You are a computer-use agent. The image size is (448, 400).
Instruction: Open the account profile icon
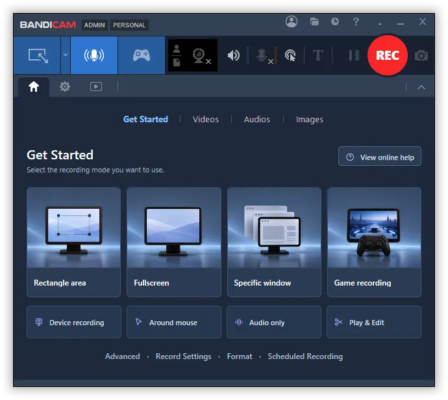292,21
